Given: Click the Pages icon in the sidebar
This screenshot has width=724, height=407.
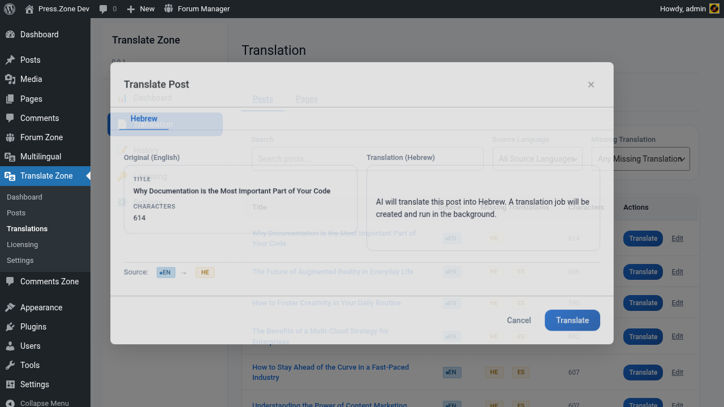Looking at the screenshot, I should [10, 99].
